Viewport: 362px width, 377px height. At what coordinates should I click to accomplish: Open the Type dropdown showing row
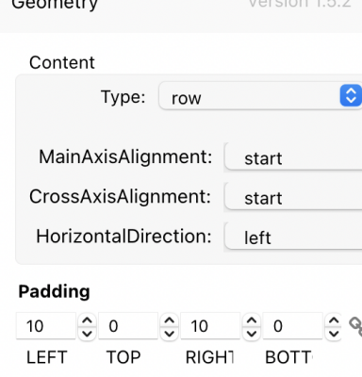tap(260, 95)
